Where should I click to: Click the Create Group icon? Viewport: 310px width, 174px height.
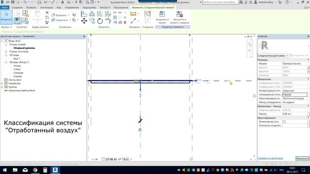147,14
